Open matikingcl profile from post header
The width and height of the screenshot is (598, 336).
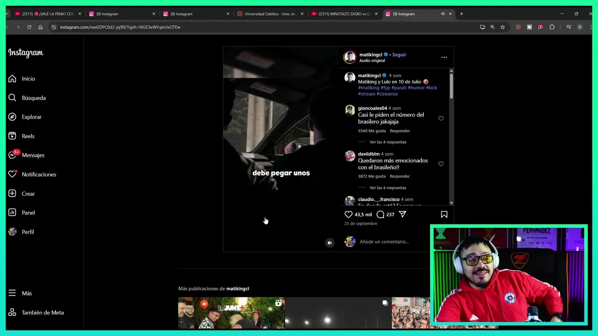tap(370, 55)
